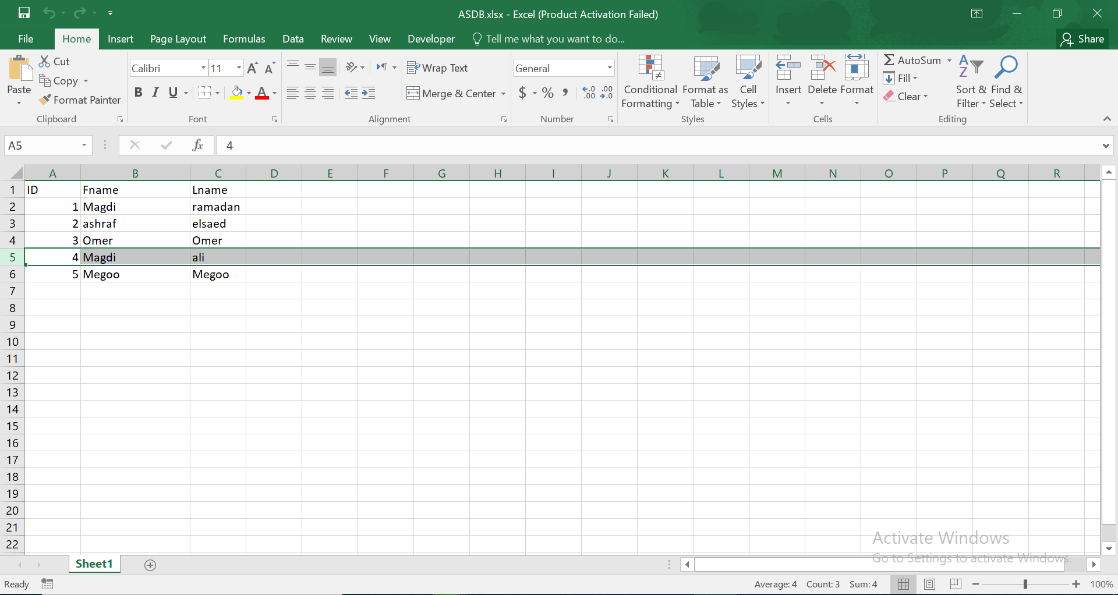Click the Share button

click(1082, 39)
